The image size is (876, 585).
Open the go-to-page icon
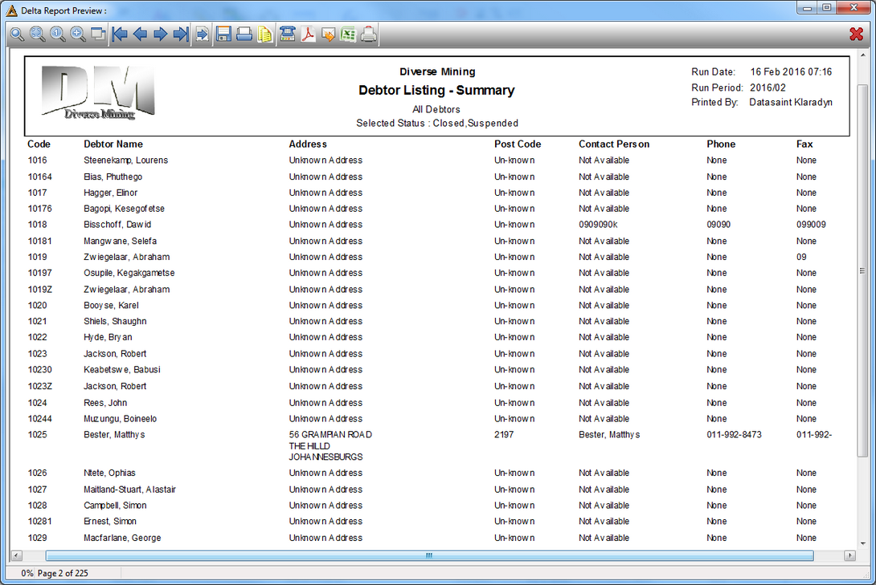(203, 35)
